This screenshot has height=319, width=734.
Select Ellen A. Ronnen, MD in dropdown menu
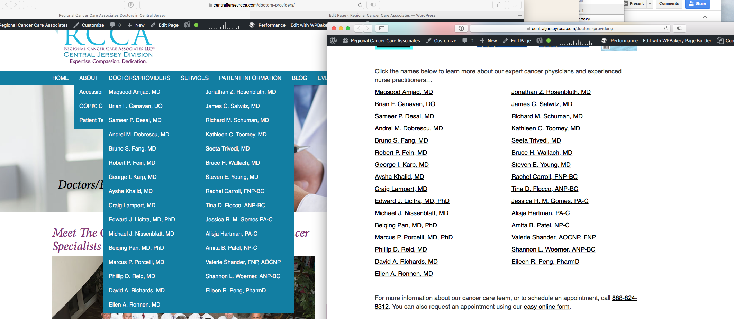click(x=134, y=305)
